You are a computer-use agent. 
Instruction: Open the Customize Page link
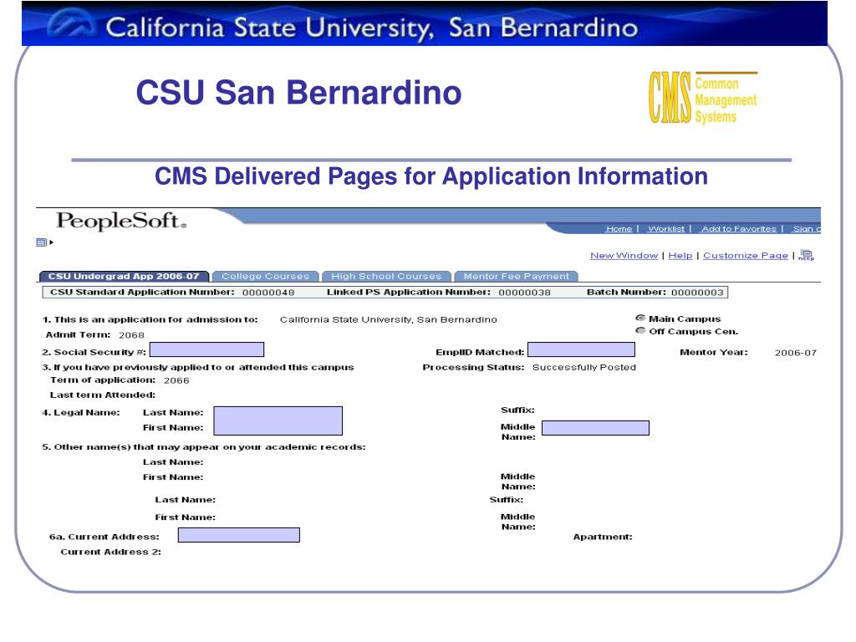[x=746, y=256]
